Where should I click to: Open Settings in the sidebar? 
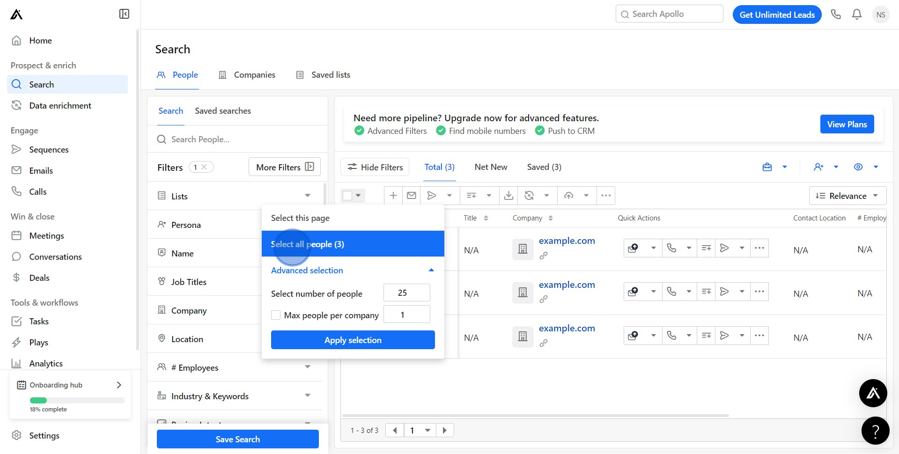click(67, 435)
